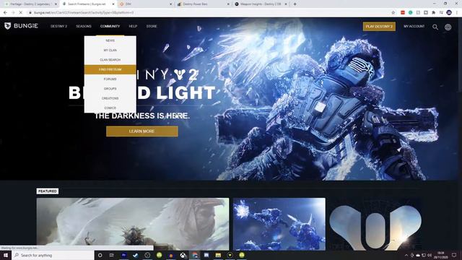Click the Learn More button
The width and height of the screenshot is (462, 260).
click(142, 131)
